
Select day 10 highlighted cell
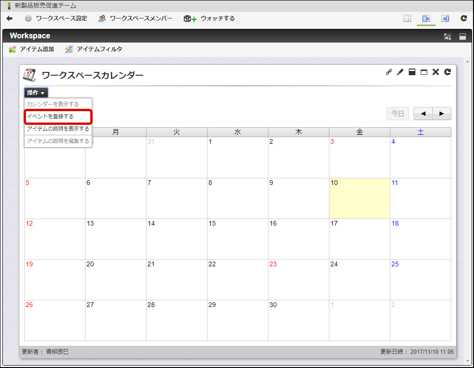(x=360, y=198)
